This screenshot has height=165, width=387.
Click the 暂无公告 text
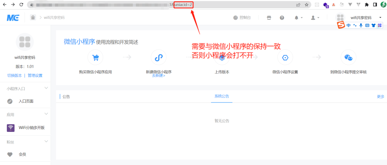point(221,121)
